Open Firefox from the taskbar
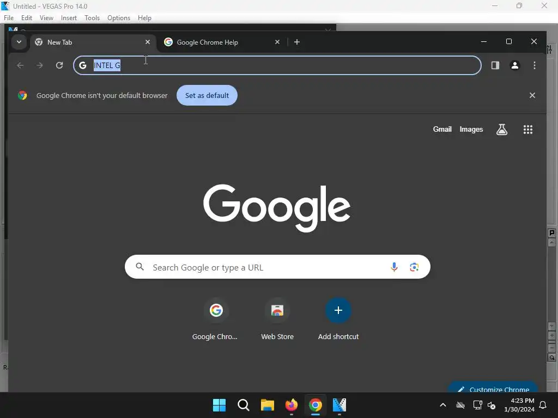Image resolution: width=558 pixels, height=418 pixels. pyautogui.click(x=292, y=405)
